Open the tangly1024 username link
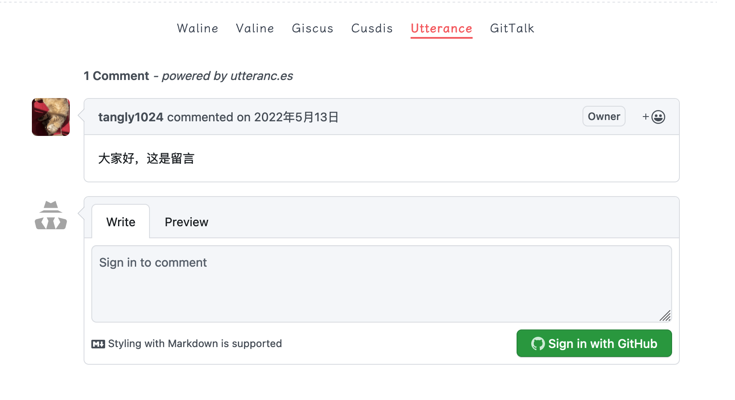 tap(131, 117)
